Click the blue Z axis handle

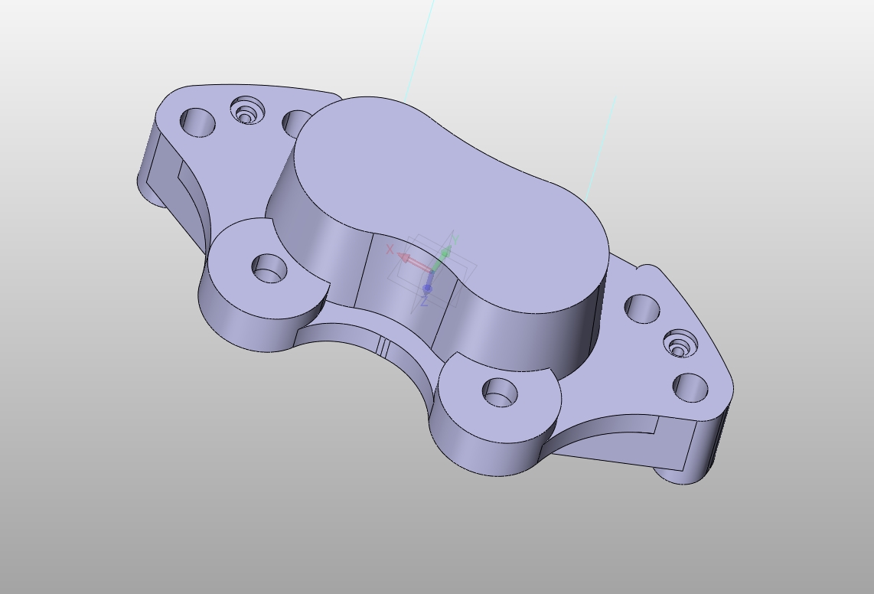(427, 289)
